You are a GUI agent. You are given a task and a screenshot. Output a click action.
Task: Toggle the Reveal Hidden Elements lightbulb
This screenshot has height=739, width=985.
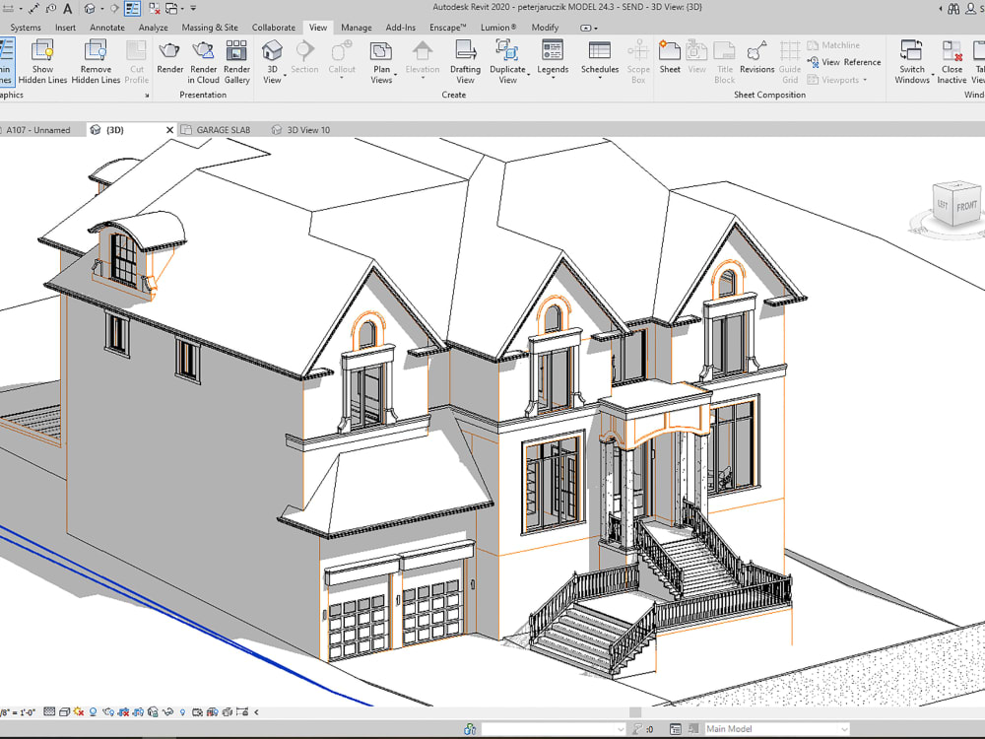pyautogui.click(x=182, y=712)
